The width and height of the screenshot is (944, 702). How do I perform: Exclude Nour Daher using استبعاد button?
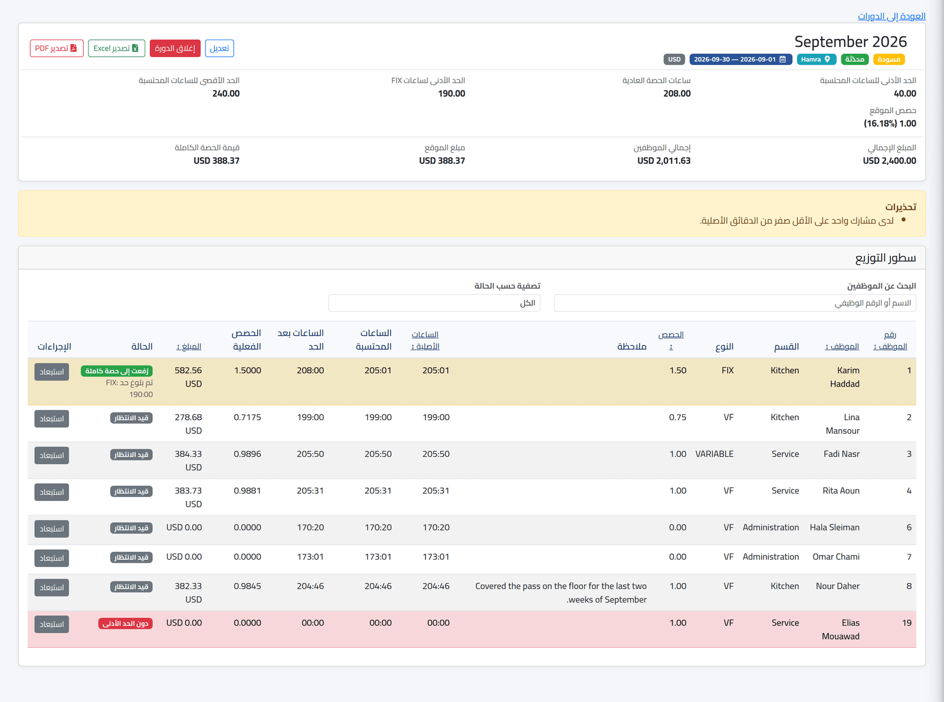(x=52, y=588)
